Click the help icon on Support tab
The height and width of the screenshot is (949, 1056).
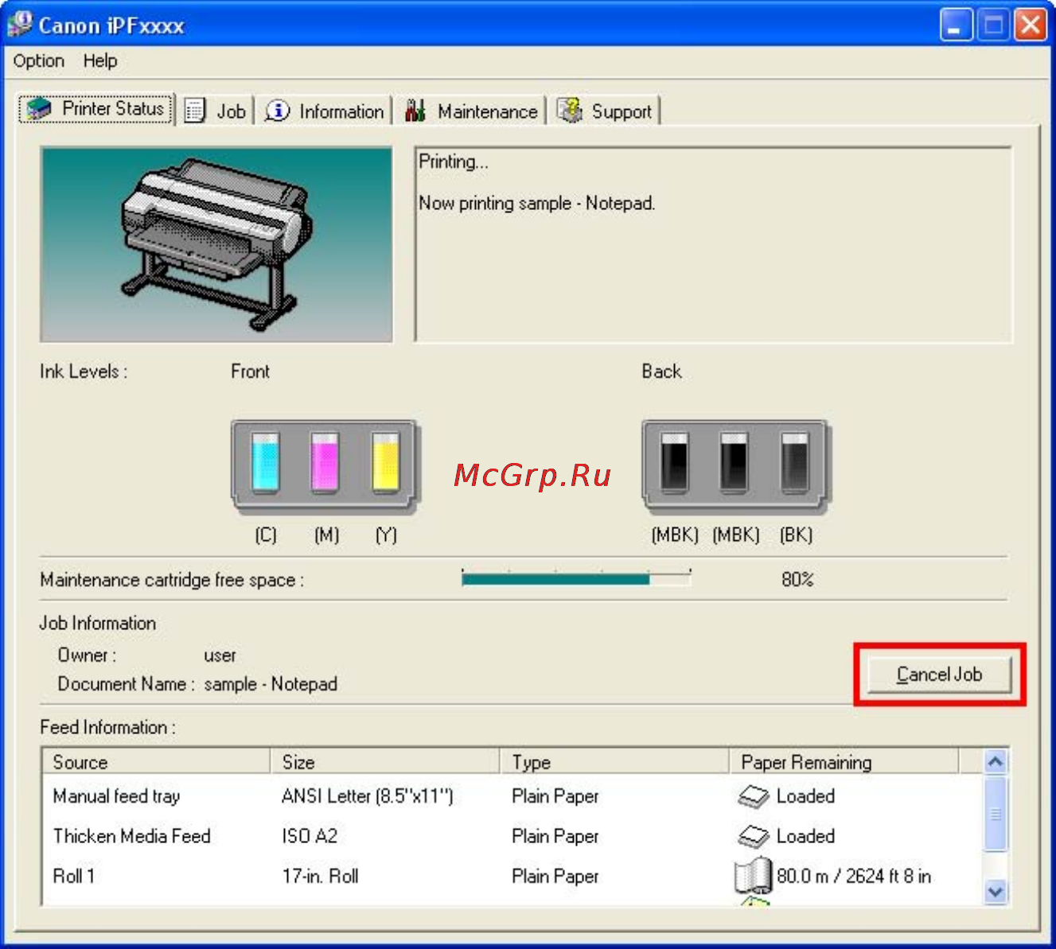click(x=570, y=111)
